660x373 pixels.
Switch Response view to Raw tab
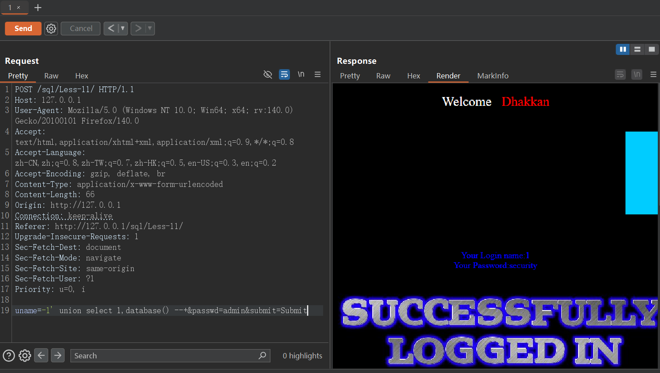click(x=383, y=76)
